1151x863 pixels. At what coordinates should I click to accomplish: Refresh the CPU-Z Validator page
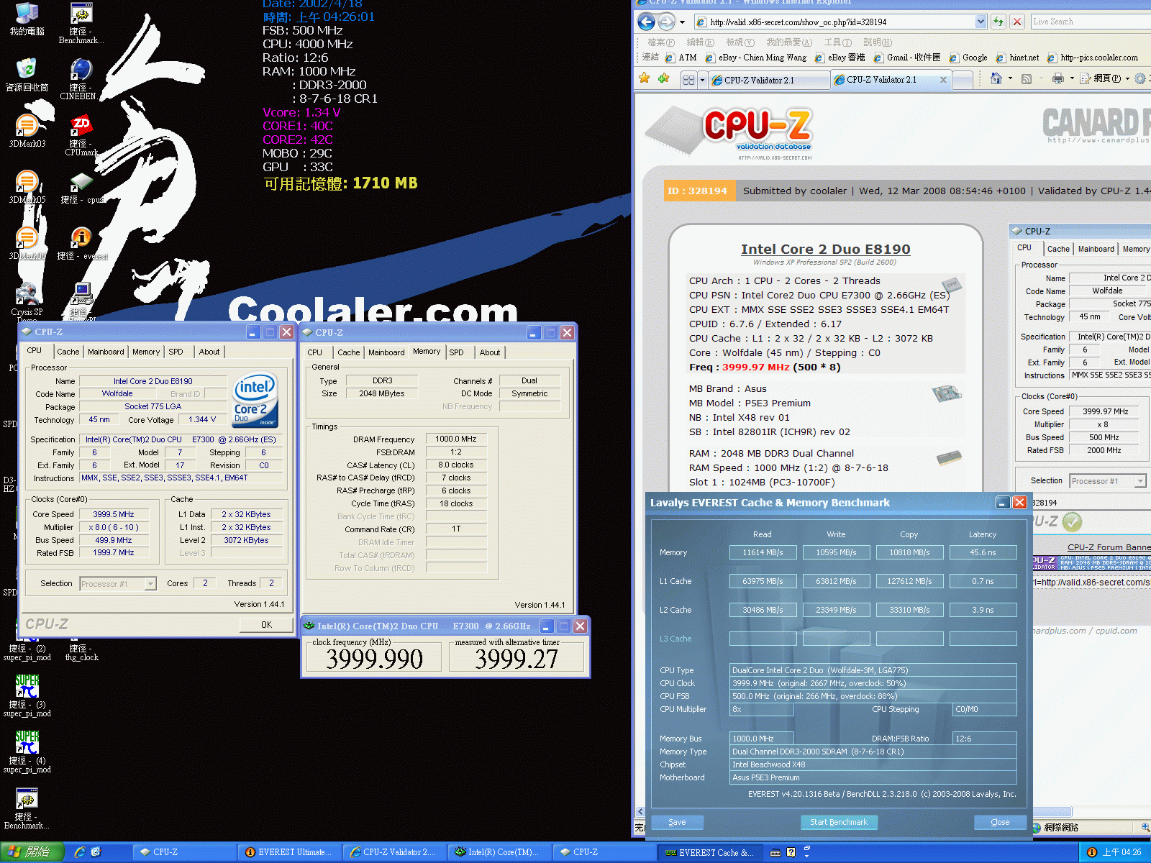click(x=998, y=22)
